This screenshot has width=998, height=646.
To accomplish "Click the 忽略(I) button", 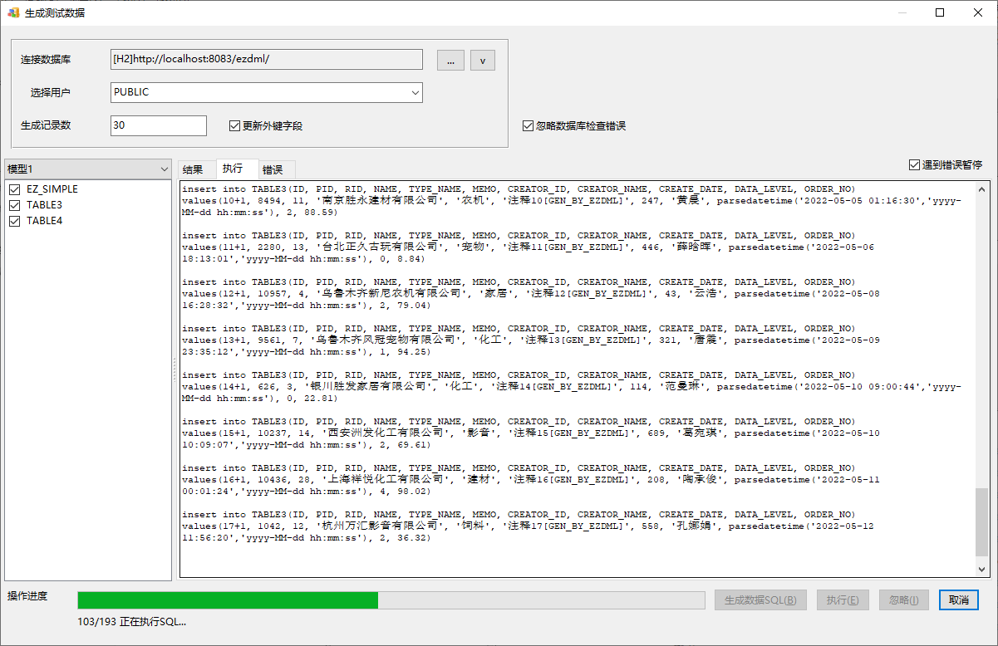I will [x=904, y=600].
